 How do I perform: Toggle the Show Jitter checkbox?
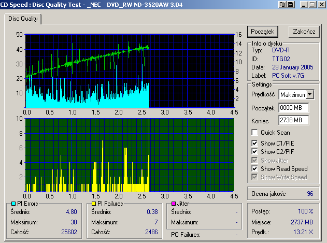tap(254, 161)
